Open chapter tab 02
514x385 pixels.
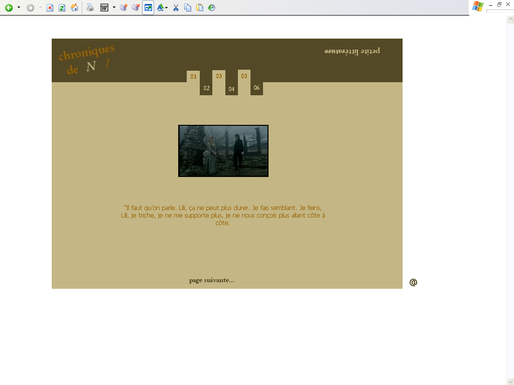click(x=206, y=88)
